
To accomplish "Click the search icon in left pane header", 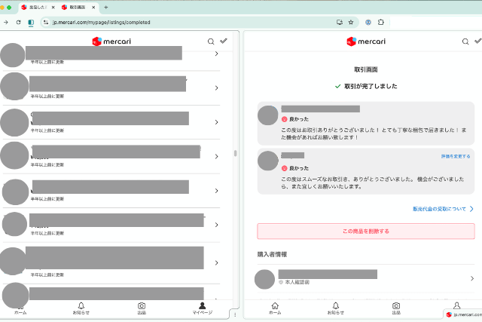I will 212,41.
